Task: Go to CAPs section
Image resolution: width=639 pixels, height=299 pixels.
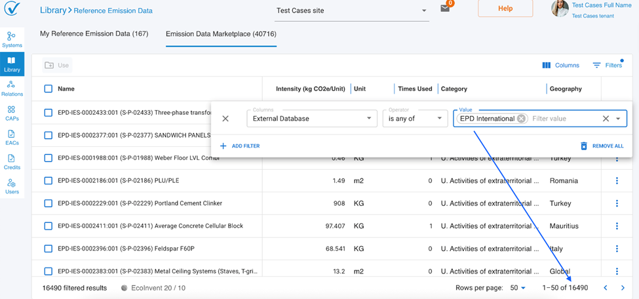Action: (x=12, y=113)
